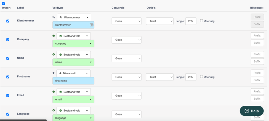Open the Klantnummer field type dropdown
This screenshot has height=121, width=269.
[x=74, y=17]
